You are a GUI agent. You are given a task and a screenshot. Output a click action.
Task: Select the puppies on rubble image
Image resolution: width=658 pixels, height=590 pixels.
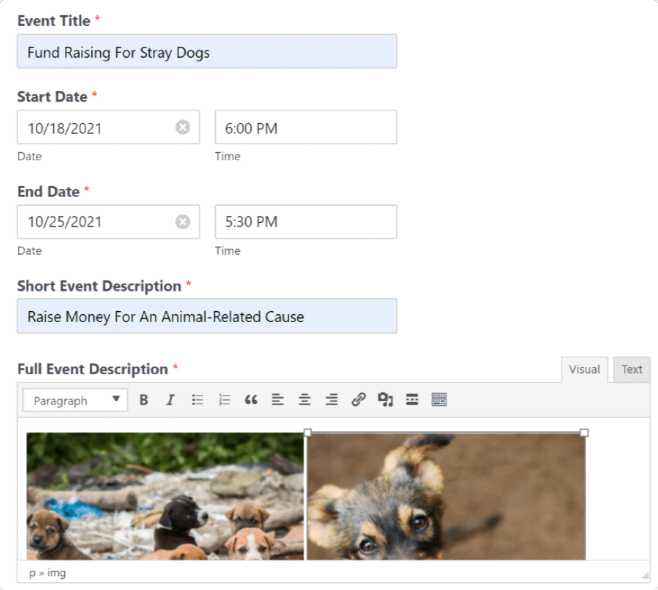tap(165, 496)
